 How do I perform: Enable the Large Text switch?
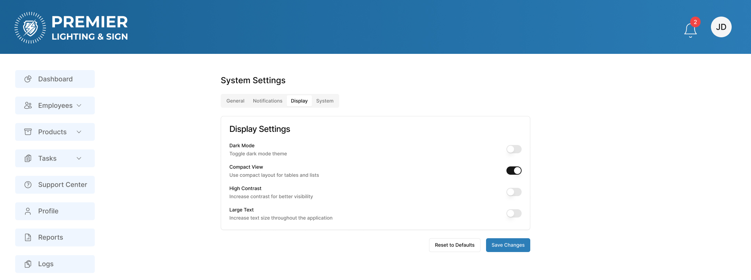tap(514, 213)
